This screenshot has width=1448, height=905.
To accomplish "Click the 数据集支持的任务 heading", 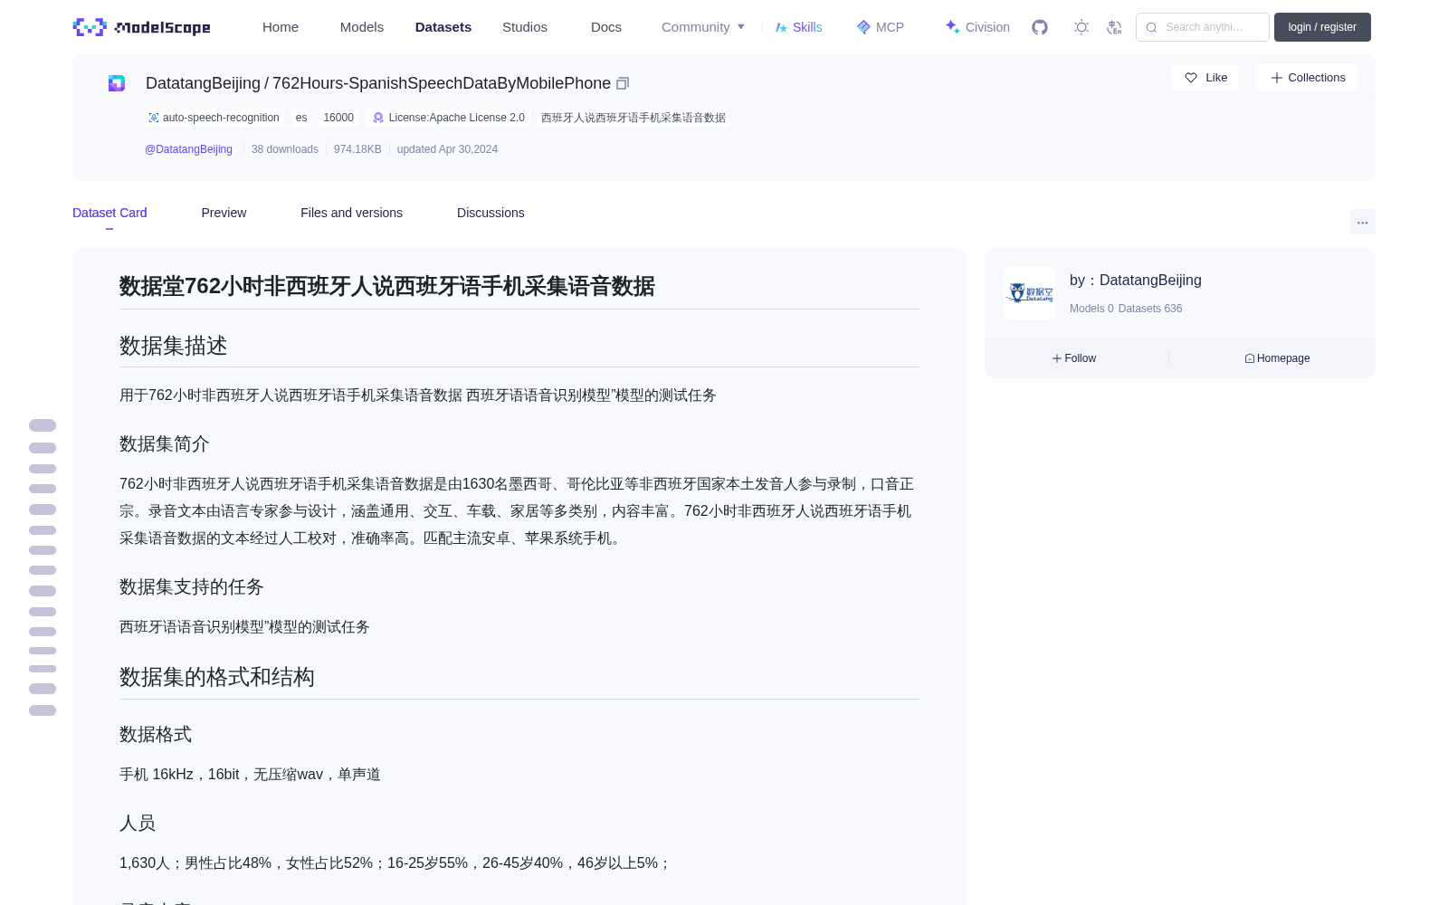I will [x=192, y=586].
